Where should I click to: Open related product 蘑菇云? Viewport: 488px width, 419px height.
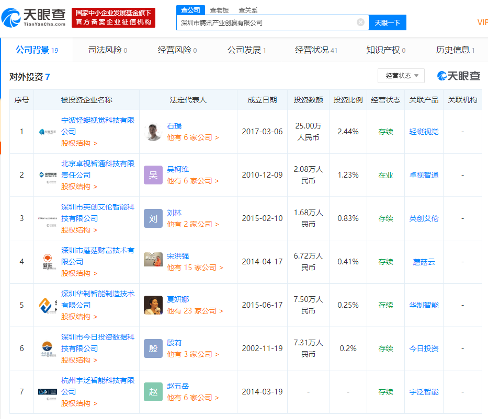point(424,262)
